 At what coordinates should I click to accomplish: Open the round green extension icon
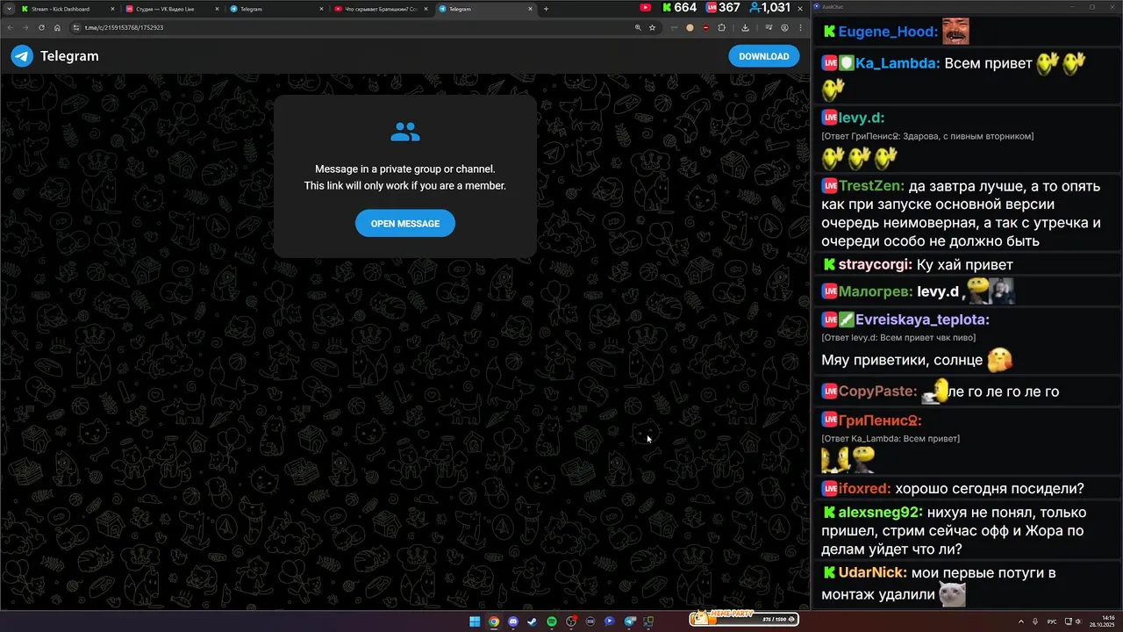690,27
